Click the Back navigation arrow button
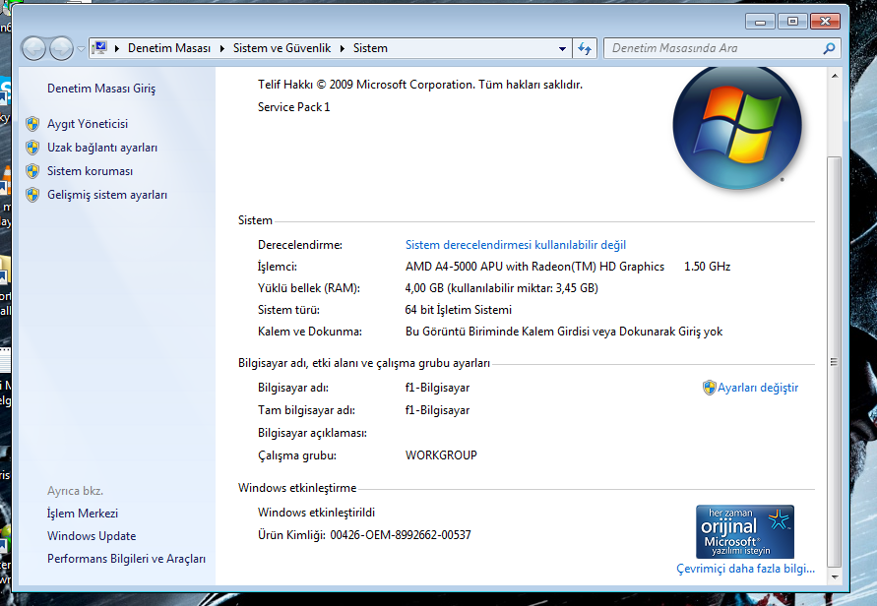Screen dimensions: 877x606 pyautogui.click(x=33, y=48)
